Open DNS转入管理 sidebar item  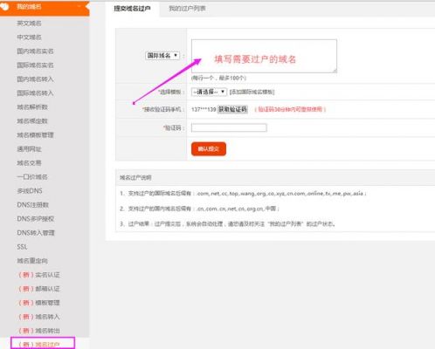[36, 233]
